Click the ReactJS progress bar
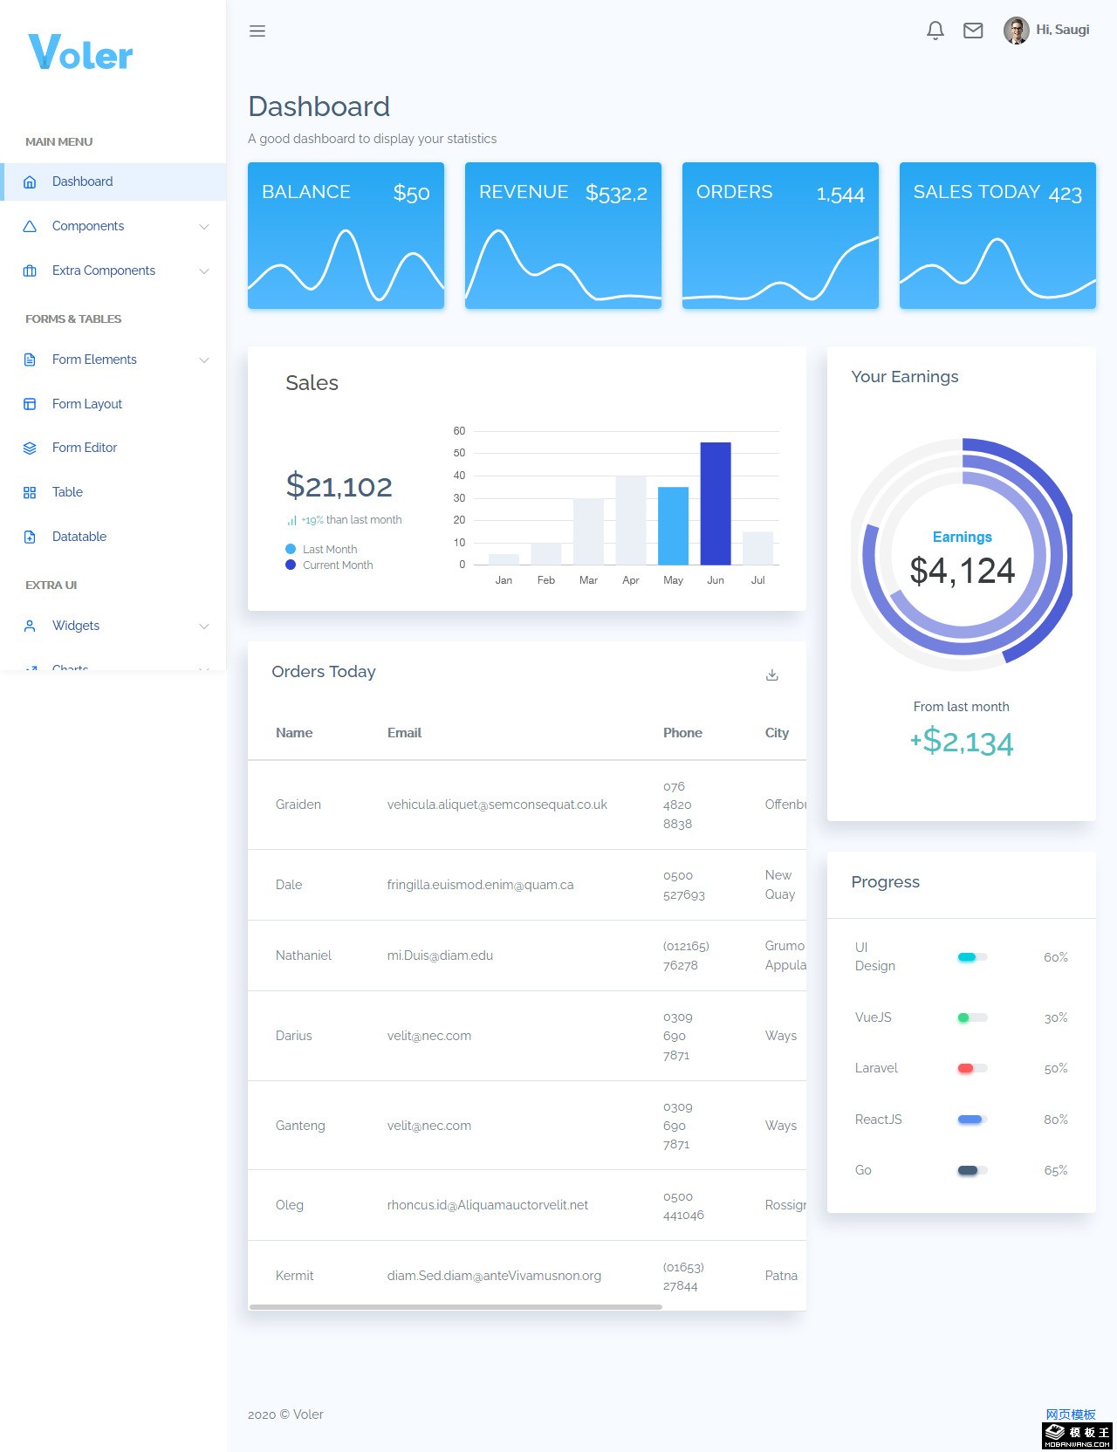 click(972, 1120)
